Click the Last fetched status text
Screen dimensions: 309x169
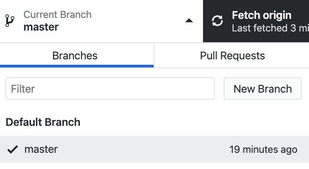point(270,28)
